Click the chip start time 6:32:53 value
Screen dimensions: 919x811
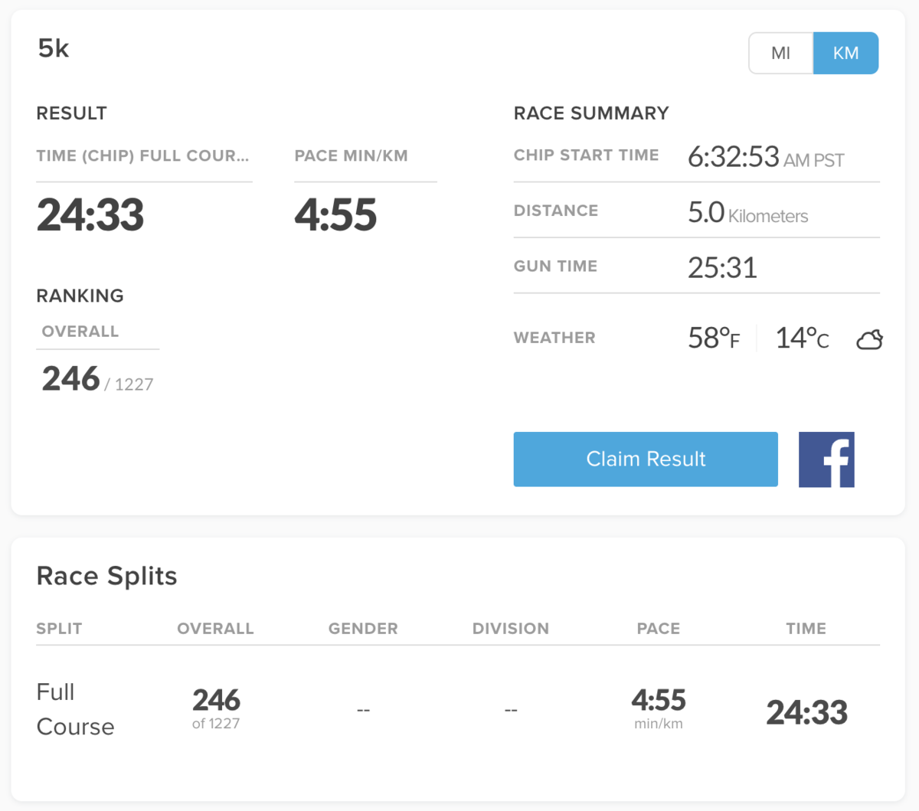click(733, 157)
